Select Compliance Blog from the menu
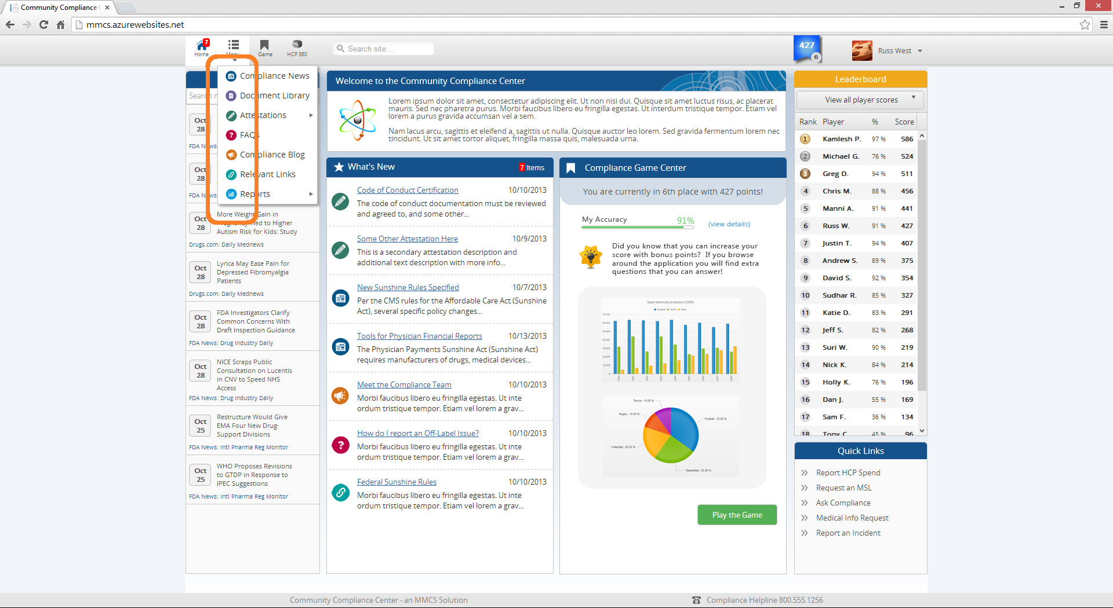The width and height of the screenshot is (1113, 608). (272, 155)
